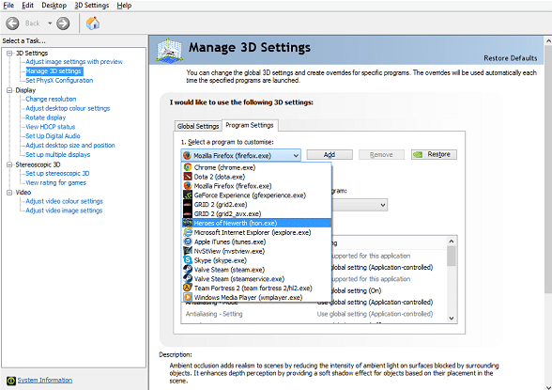
Task: Collapse the program selection combo box arrow
Action: tap(296, 155)
